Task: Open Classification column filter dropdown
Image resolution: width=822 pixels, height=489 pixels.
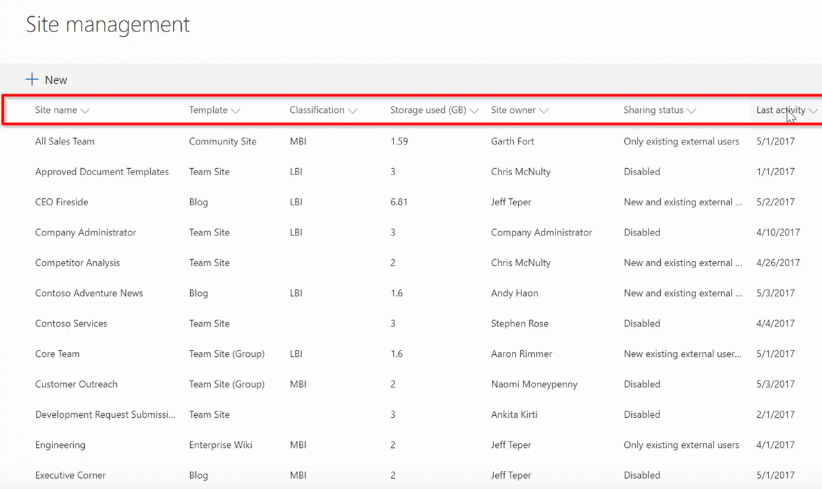Action: 353,111
